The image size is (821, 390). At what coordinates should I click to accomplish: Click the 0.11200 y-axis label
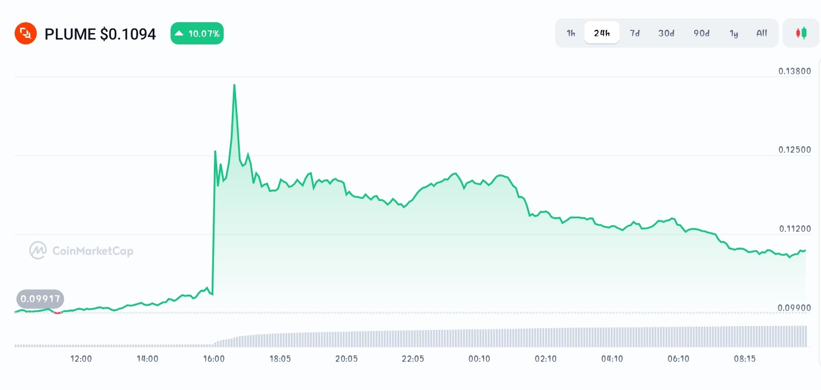click(794, 229)
